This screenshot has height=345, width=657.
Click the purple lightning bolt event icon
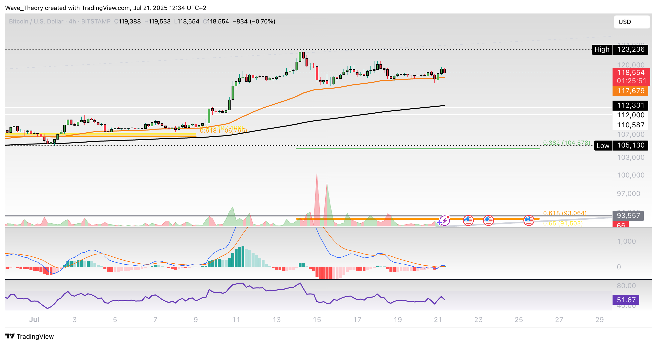click(x=445, y=220)
